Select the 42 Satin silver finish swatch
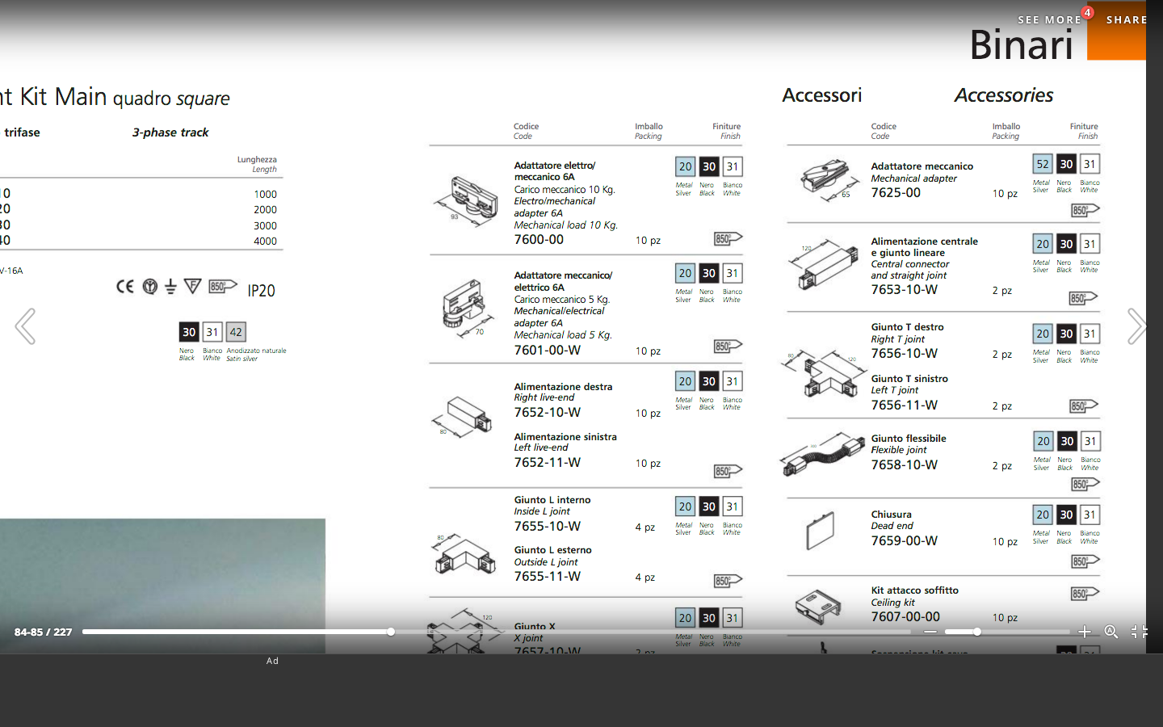Viewport: 1163px width, 727px height. [x=236, y=332]
